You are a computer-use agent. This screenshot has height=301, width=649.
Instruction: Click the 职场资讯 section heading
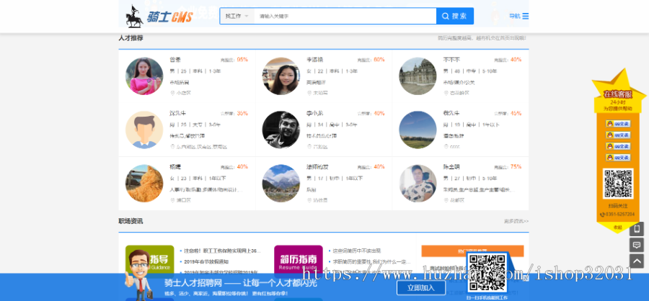131,221
